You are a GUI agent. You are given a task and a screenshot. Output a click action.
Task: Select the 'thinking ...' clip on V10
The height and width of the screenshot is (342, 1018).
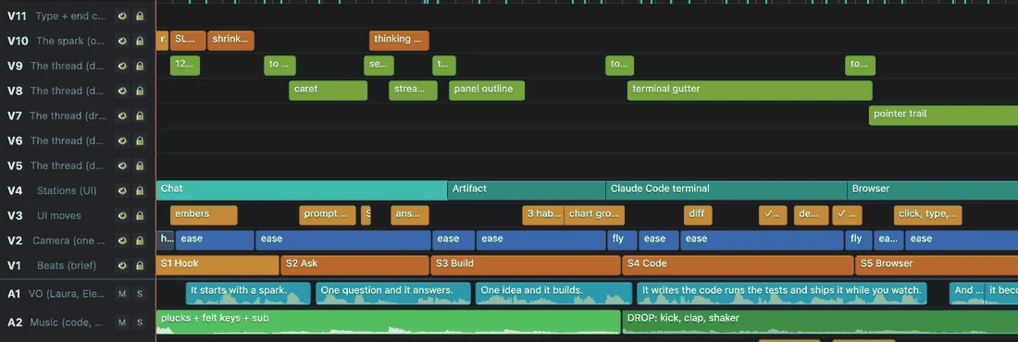[399, 41]
